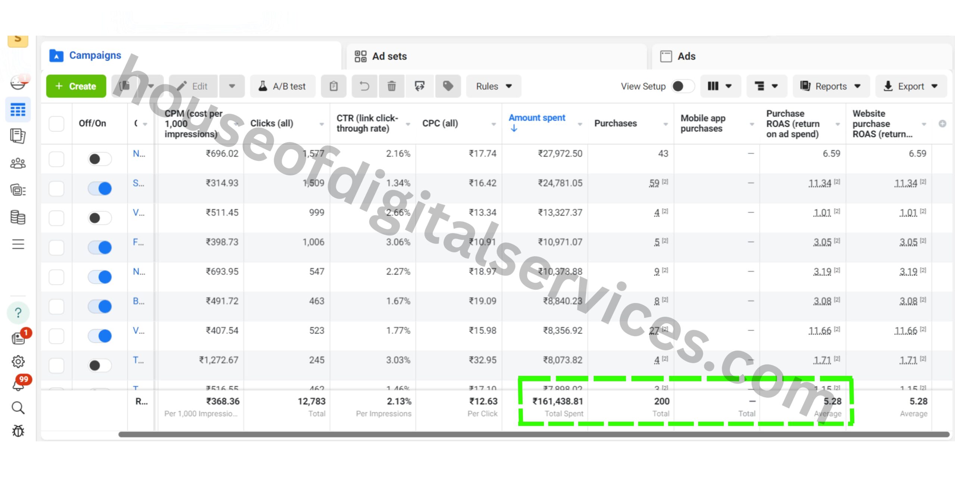Switch to the Ad sets tab
This screenshot has height=477, width=955.
coord(497,56)
